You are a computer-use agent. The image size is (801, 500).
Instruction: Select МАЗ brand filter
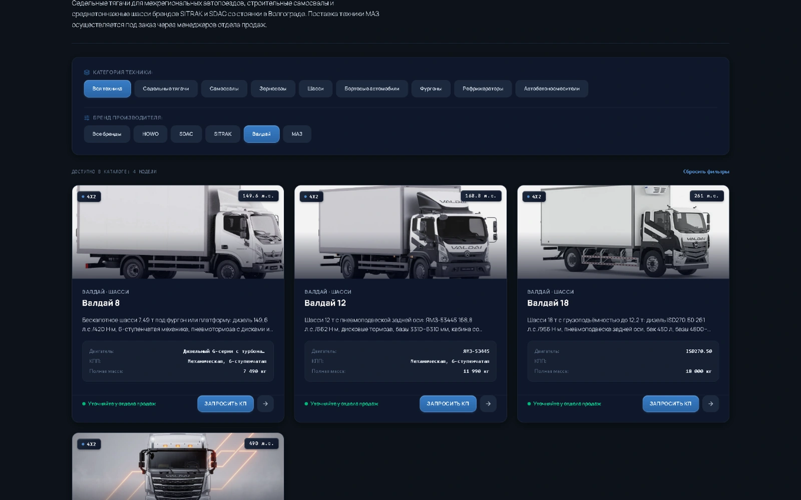click(297, 134)
